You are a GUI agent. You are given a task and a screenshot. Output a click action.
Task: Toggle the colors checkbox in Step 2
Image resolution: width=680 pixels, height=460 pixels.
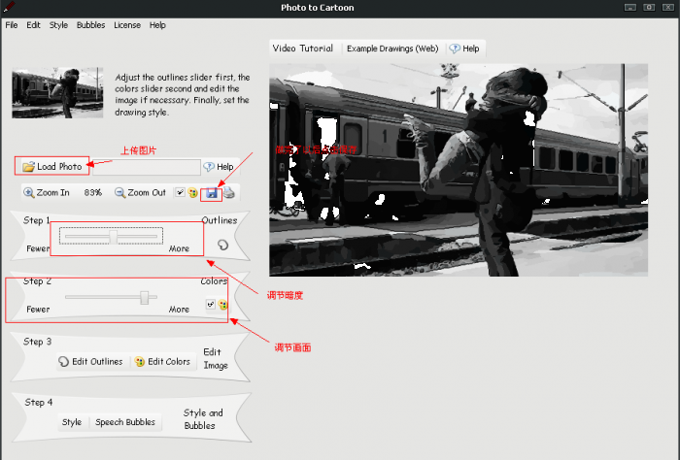click(x=211, y=304)
